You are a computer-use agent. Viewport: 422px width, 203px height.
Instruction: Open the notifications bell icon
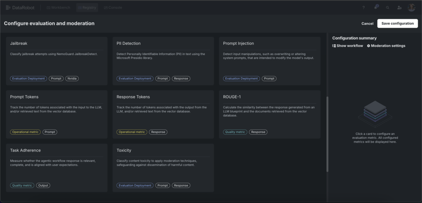point(376,7)
